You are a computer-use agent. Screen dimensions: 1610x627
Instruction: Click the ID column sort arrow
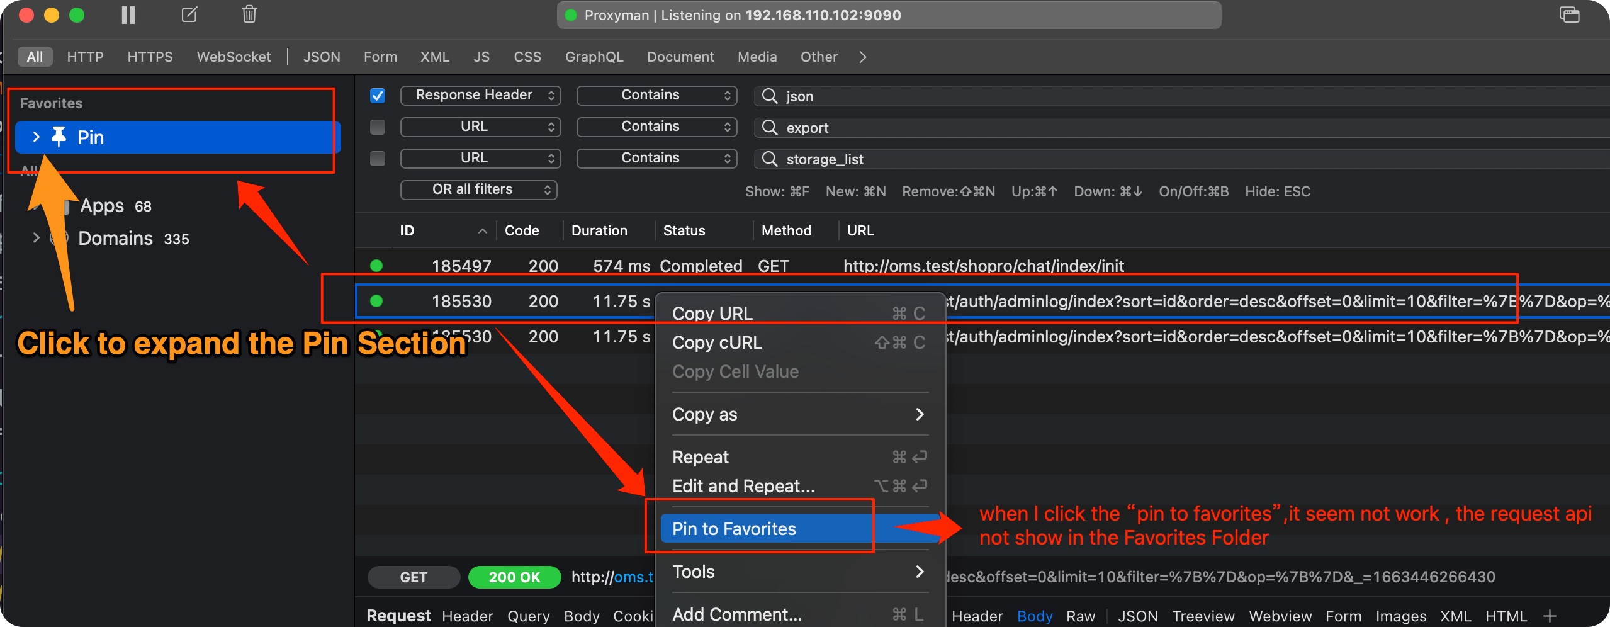(x=483, y=231)
